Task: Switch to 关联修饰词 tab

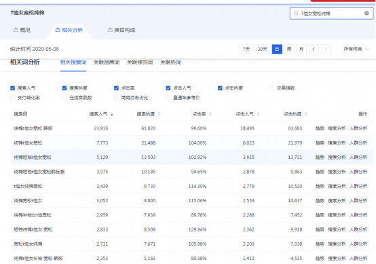Action: [x=140, y=62]
